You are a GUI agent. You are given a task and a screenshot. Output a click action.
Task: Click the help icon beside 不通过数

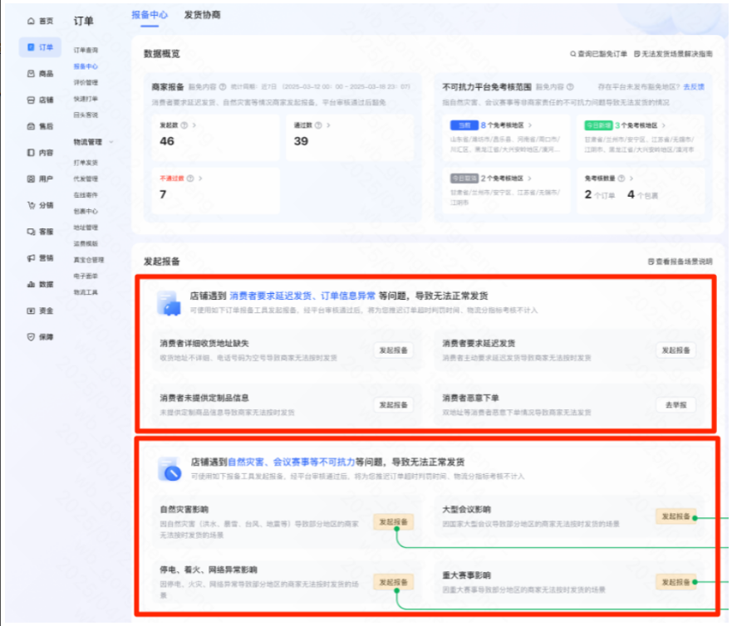point(190,179)
